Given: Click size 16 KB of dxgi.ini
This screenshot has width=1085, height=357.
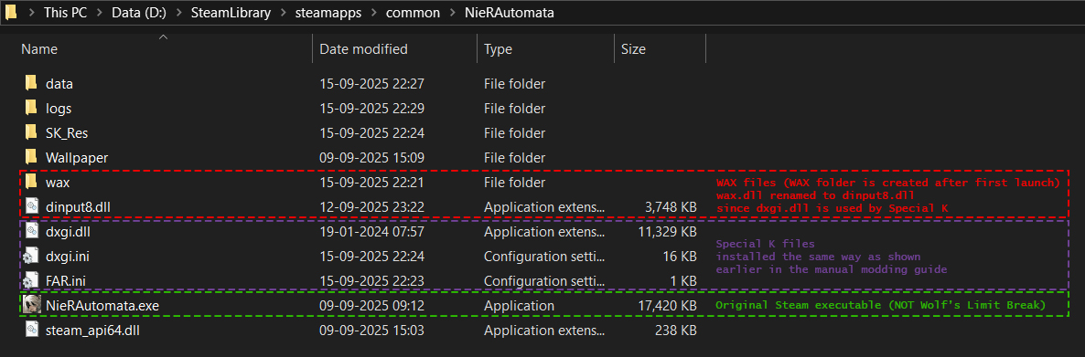Looking at the screenshot, I should pos(679,257).
